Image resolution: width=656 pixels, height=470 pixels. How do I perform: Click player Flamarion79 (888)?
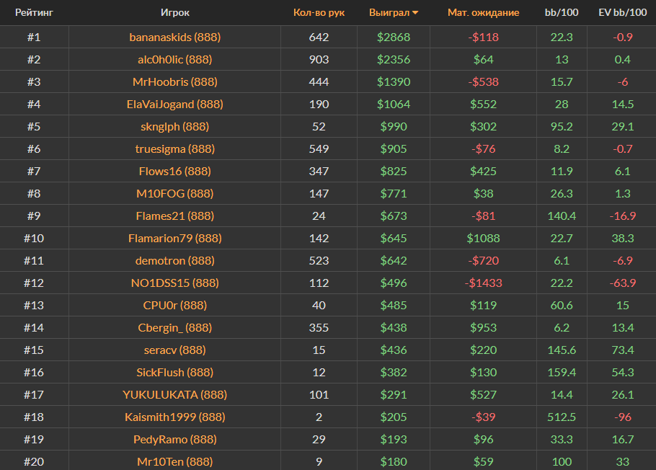click(175, 238)
